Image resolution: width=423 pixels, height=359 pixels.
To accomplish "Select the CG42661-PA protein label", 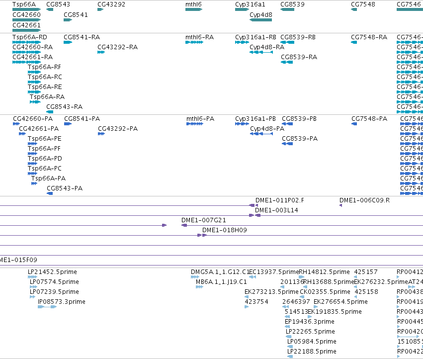I will [39, 129].
